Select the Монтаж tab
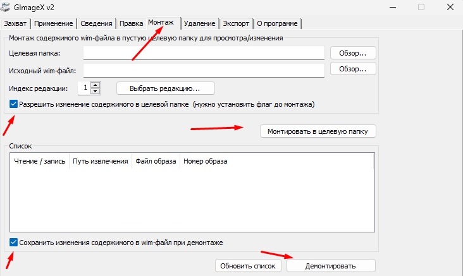The width and height of the screenshot is (463, 276). click(x=163, y=23)
